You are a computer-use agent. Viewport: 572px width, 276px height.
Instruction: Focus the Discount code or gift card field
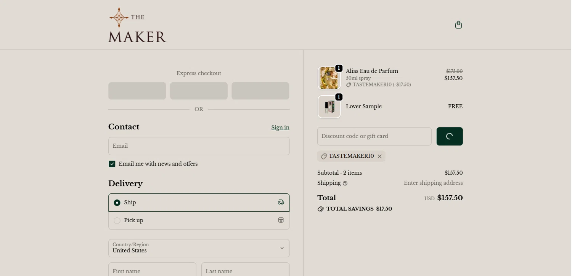[374, 136]
